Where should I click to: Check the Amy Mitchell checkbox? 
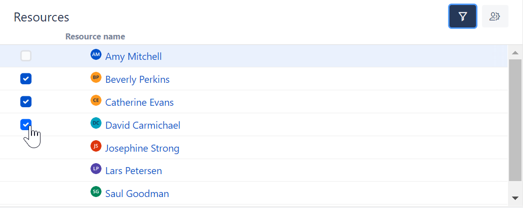[x=26, y=56]
